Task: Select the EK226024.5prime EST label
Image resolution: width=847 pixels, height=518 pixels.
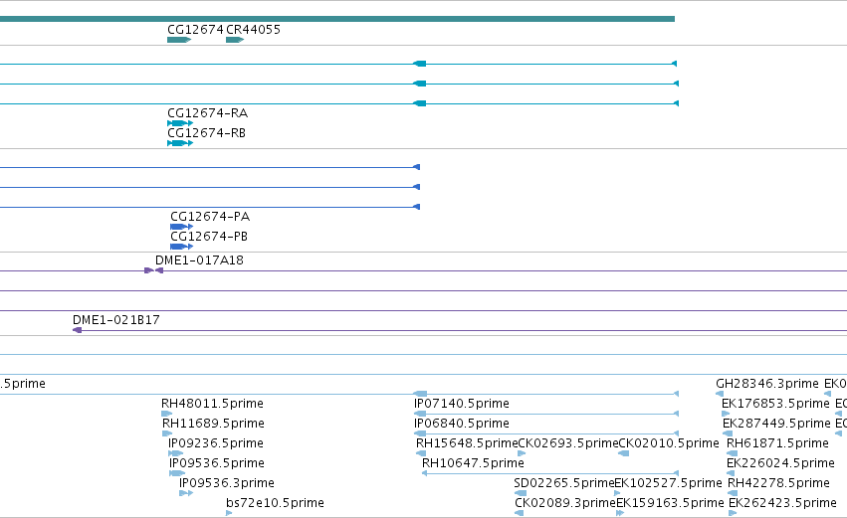Action: tap(780, 463)
